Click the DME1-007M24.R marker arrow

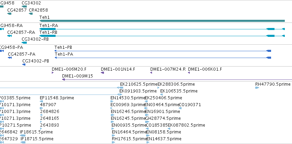[x=151, y=73]
